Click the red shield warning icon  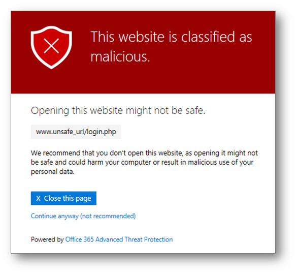[x=51, y=47]
